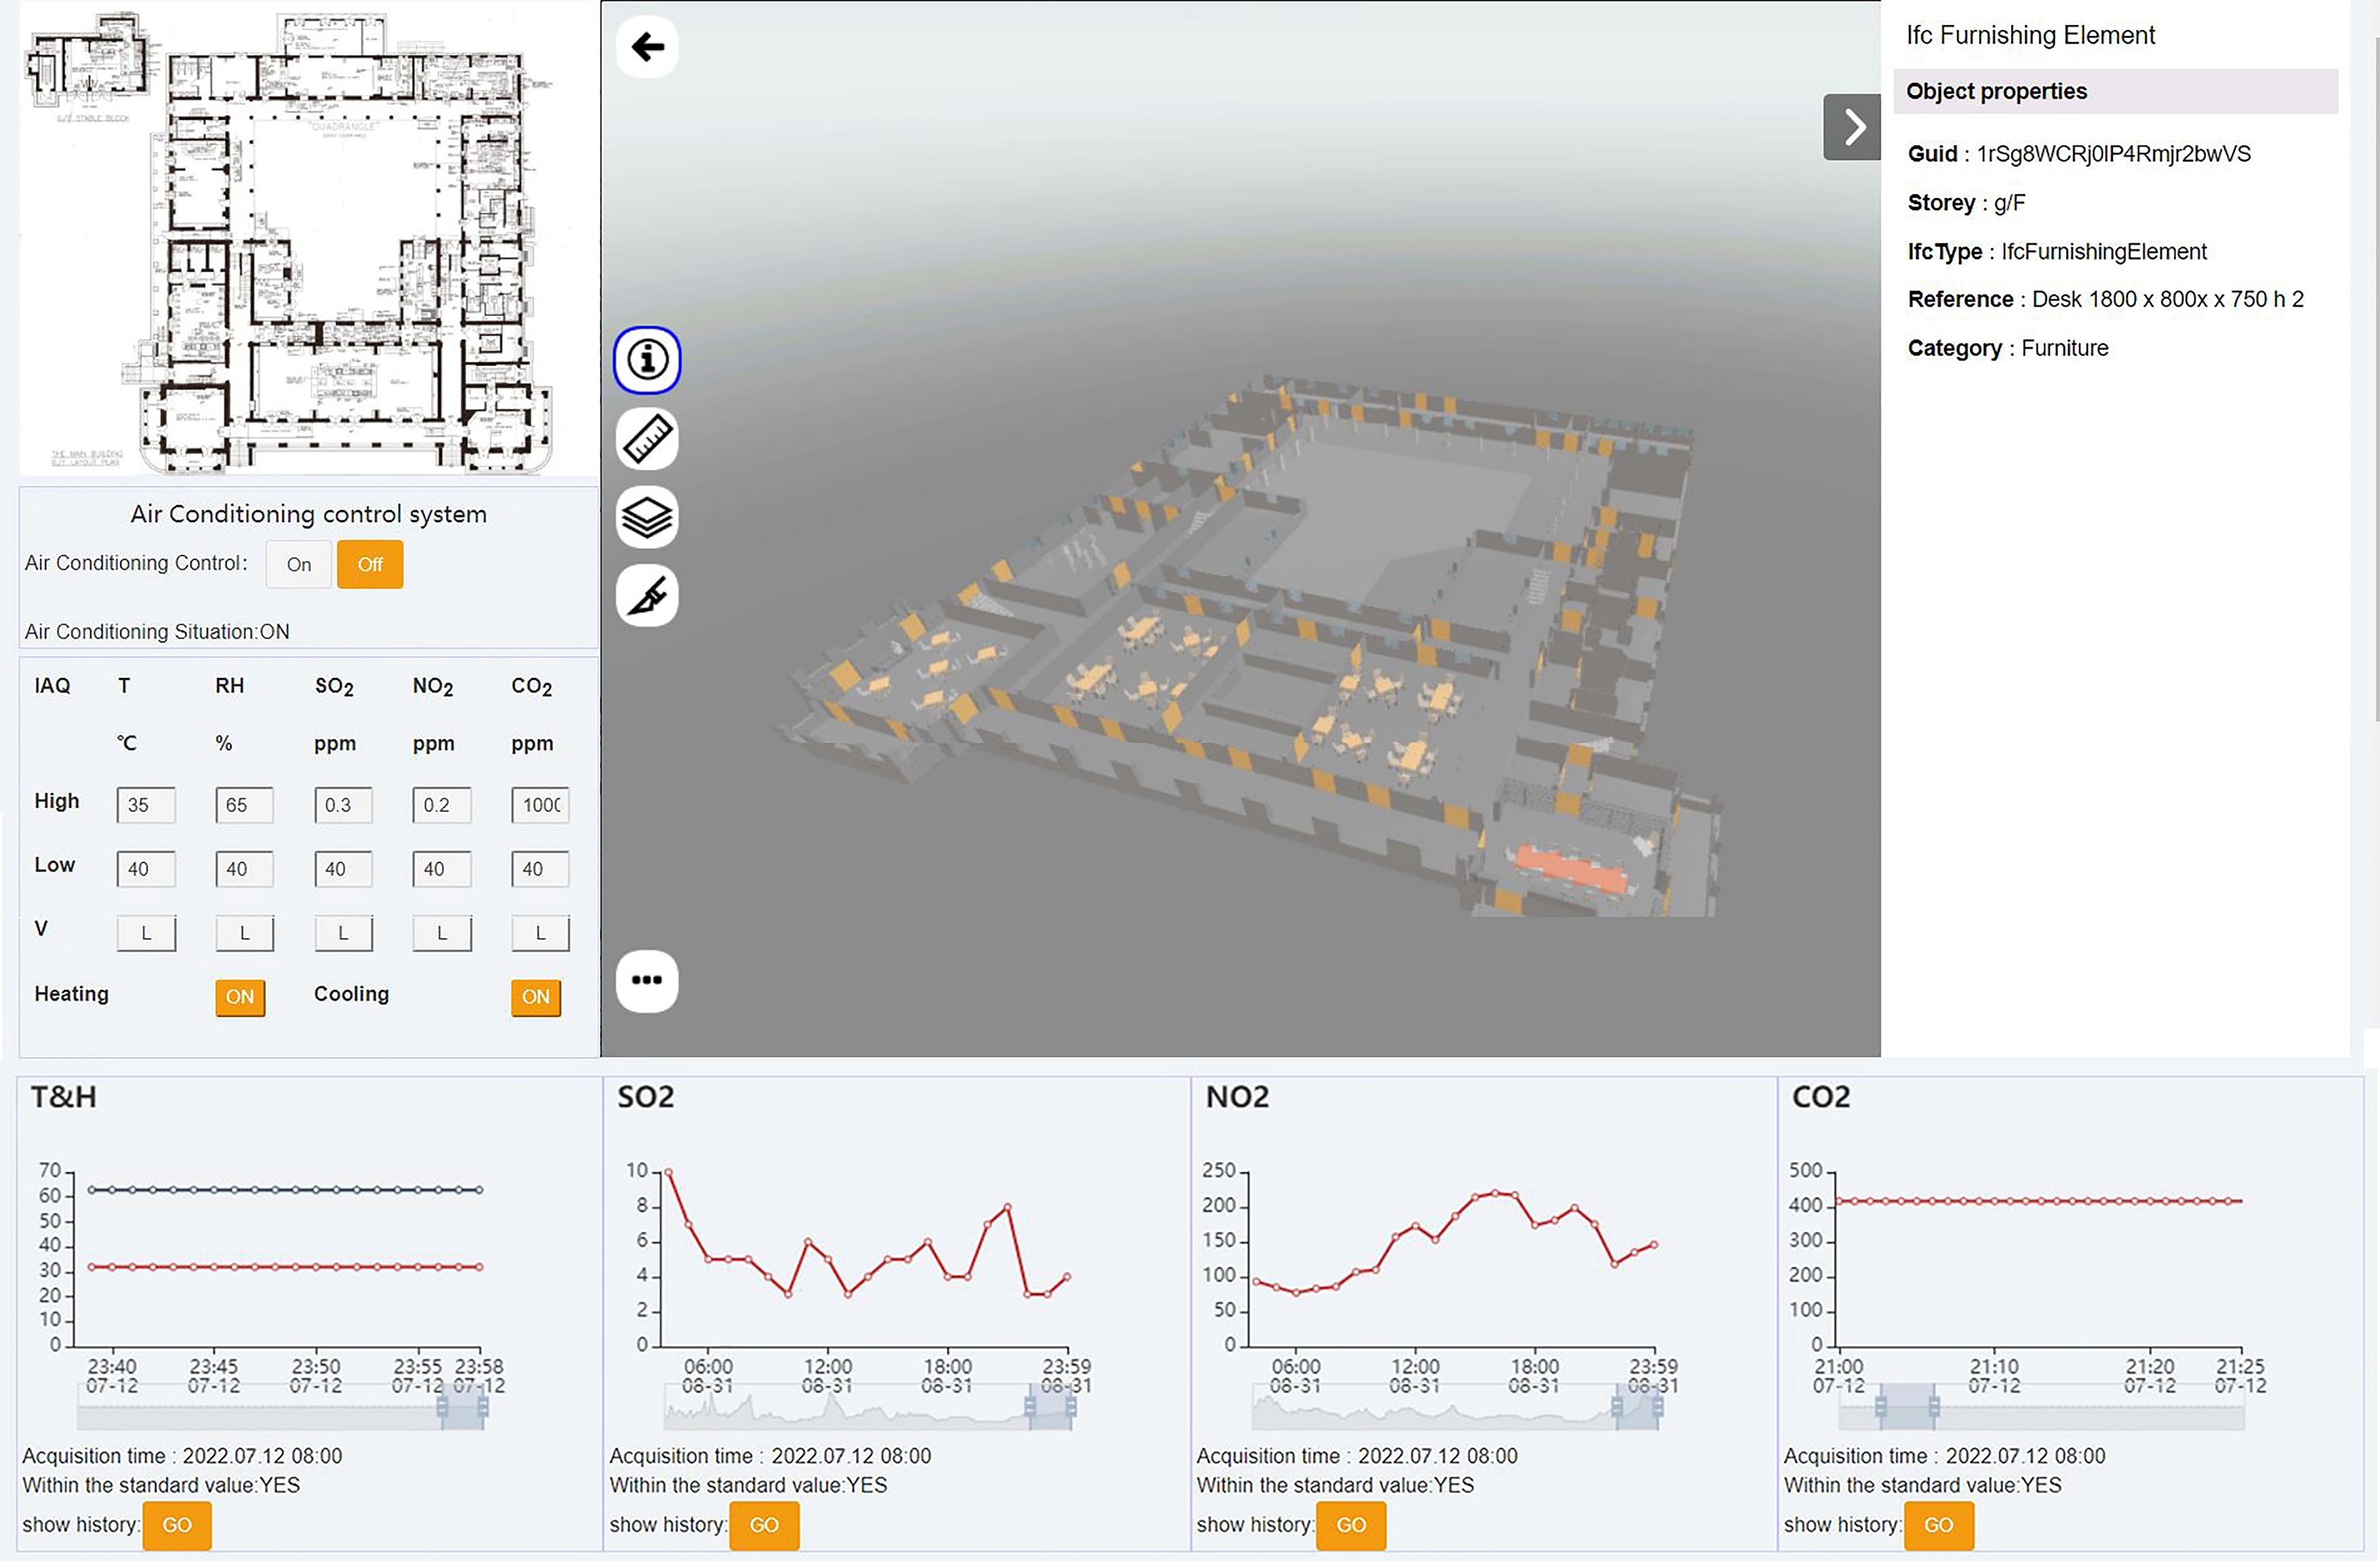Image resolution: width=2380 pixels, height=1562 pixels.
Task: Open CO2 history via GO button
Action: [1938, 1525]
